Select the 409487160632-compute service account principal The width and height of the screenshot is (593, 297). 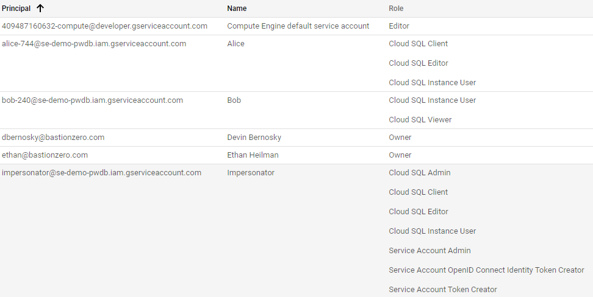[x=104, y=26]
